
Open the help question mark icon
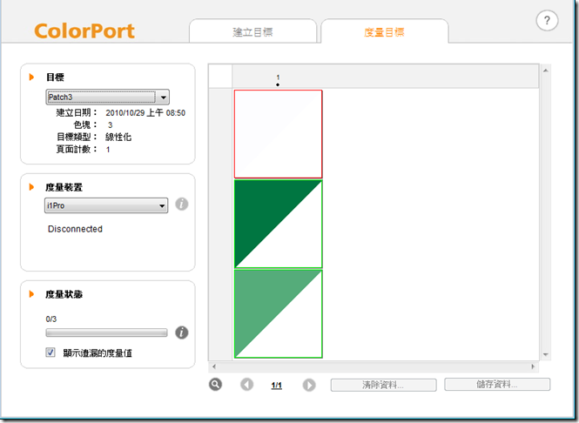[547, 21]
